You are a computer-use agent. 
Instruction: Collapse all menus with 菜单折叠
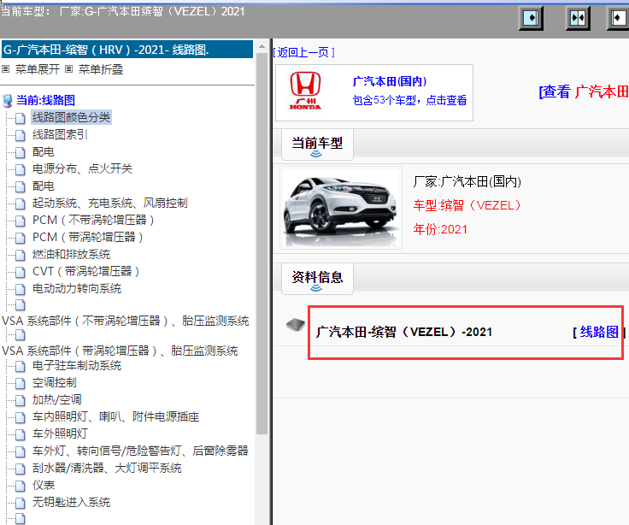101,69
